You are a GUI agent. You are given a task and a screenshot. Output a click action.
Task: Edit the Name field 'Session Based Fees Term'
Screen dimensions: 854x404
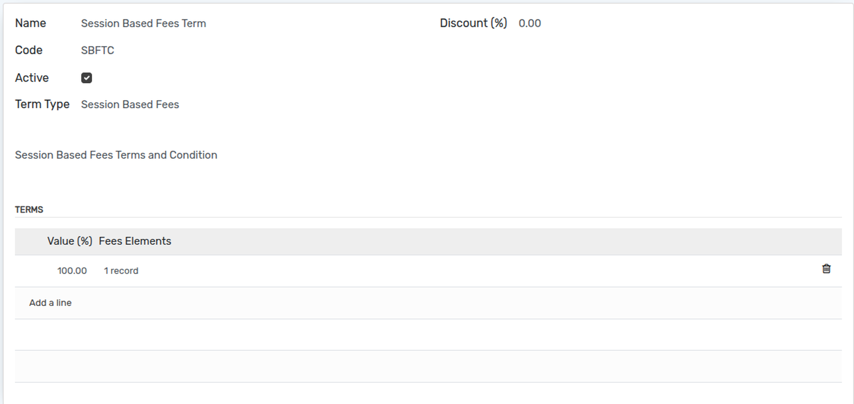click(x=143, y=23)
